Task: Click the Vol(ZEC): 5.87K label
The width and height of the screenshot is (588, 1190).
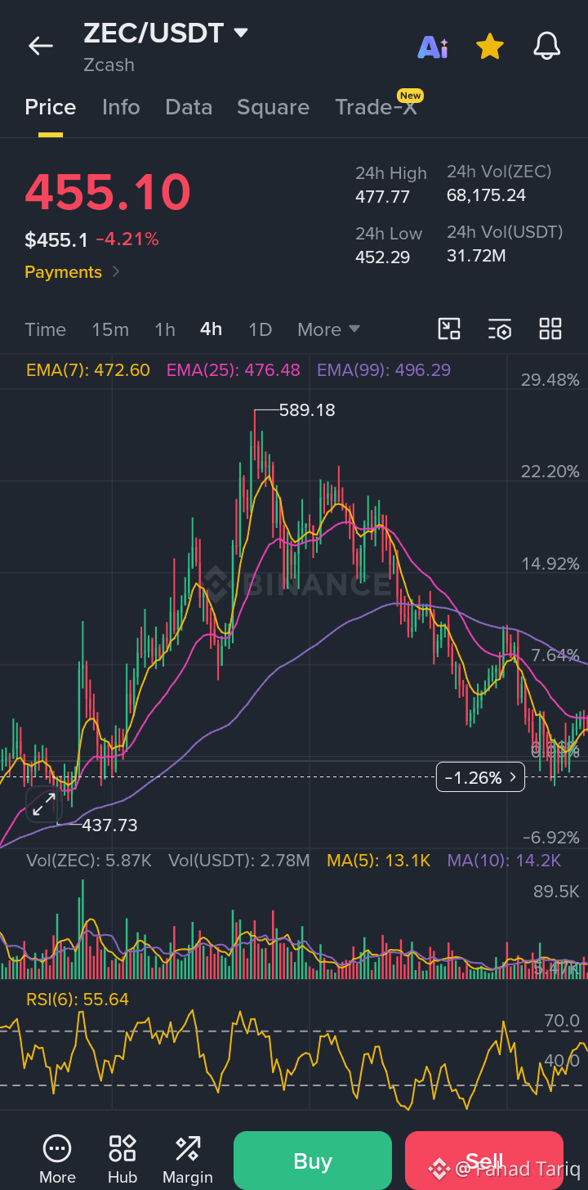Action: pyautogui.click(x=89, y=861)
